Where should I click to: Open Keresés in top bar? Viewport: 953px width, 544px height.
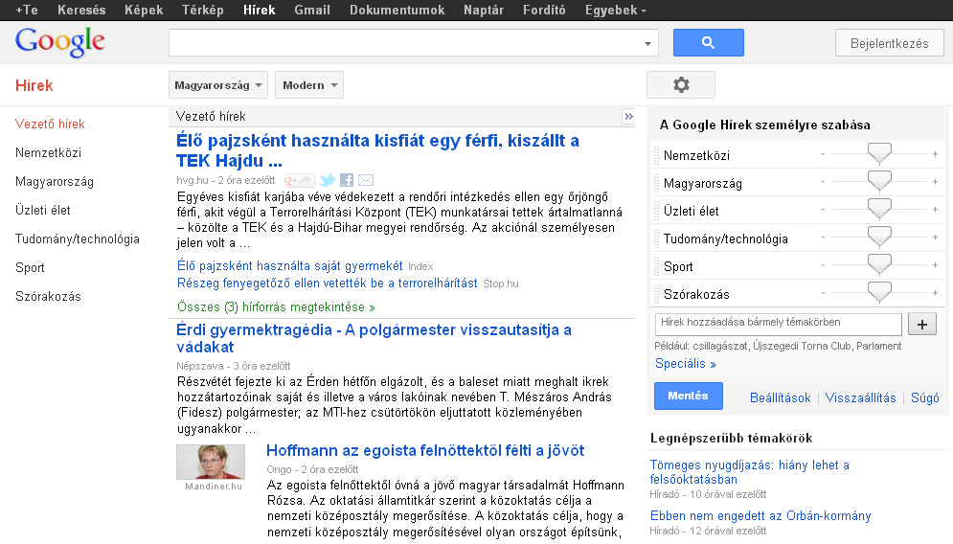tap(81, 11)
